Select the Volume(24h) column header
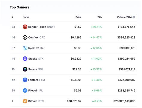This screenshot has height=108, width=142. click(124, 17)
